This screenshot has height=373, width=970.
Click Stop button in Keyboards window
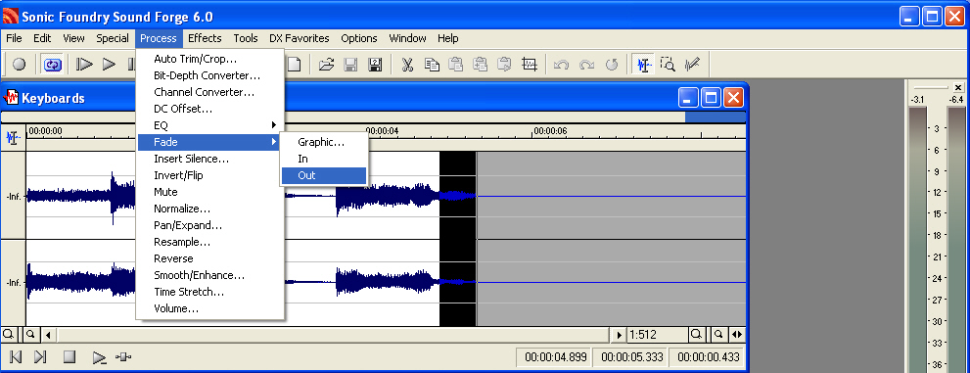click(x=69, y=357)
